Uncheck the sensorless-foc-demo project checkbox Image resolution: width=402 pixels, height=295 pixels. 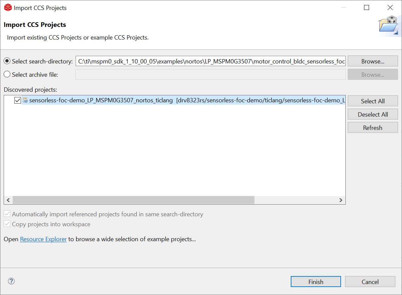coord(18,100)
